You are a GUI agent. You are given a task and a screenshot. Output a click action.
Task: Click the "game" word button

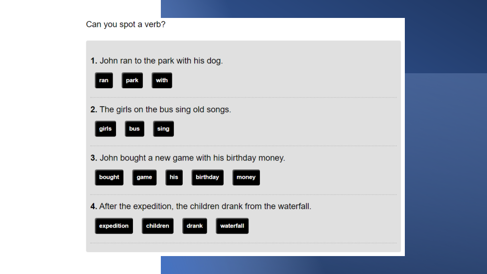(144, 177)
